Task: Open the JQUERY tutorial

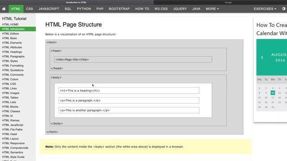Action: click(x=180, y=9)
